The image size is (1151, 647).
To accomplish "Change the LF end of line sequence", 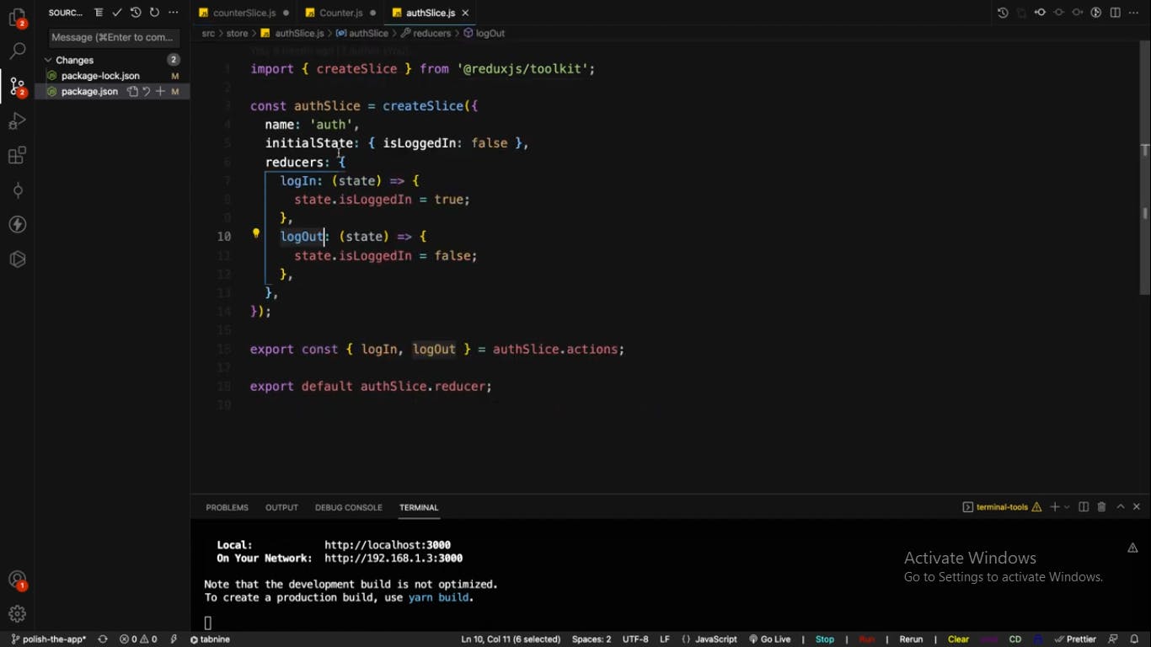I will (x=665, y=639).
